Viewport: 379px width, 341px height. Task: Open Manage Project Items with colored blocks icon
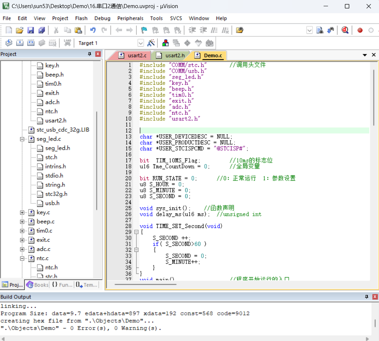pyautogui.click(x=165, y=43)
